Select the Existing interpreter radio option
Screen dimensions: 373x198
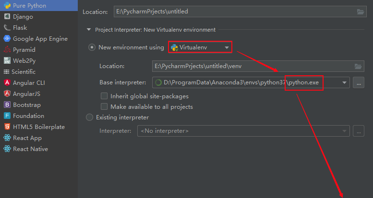(89, 117)
